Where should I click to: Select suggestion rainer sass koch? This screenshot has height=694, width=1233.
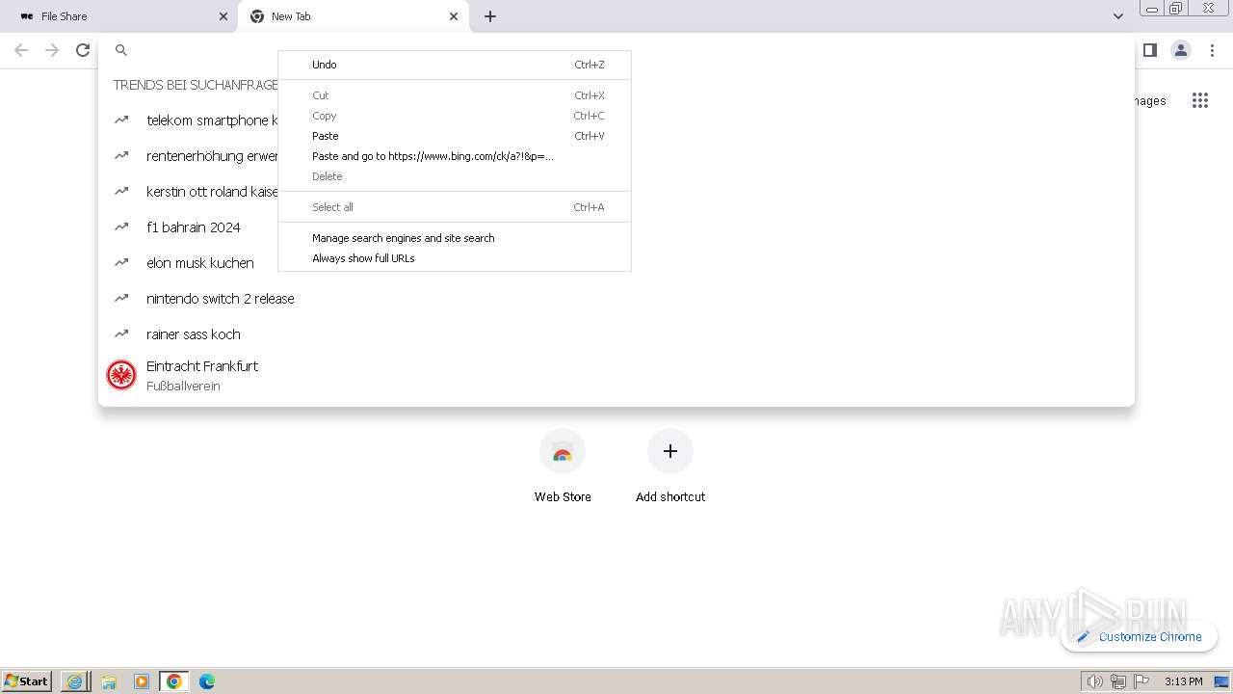tap(616, 334)
